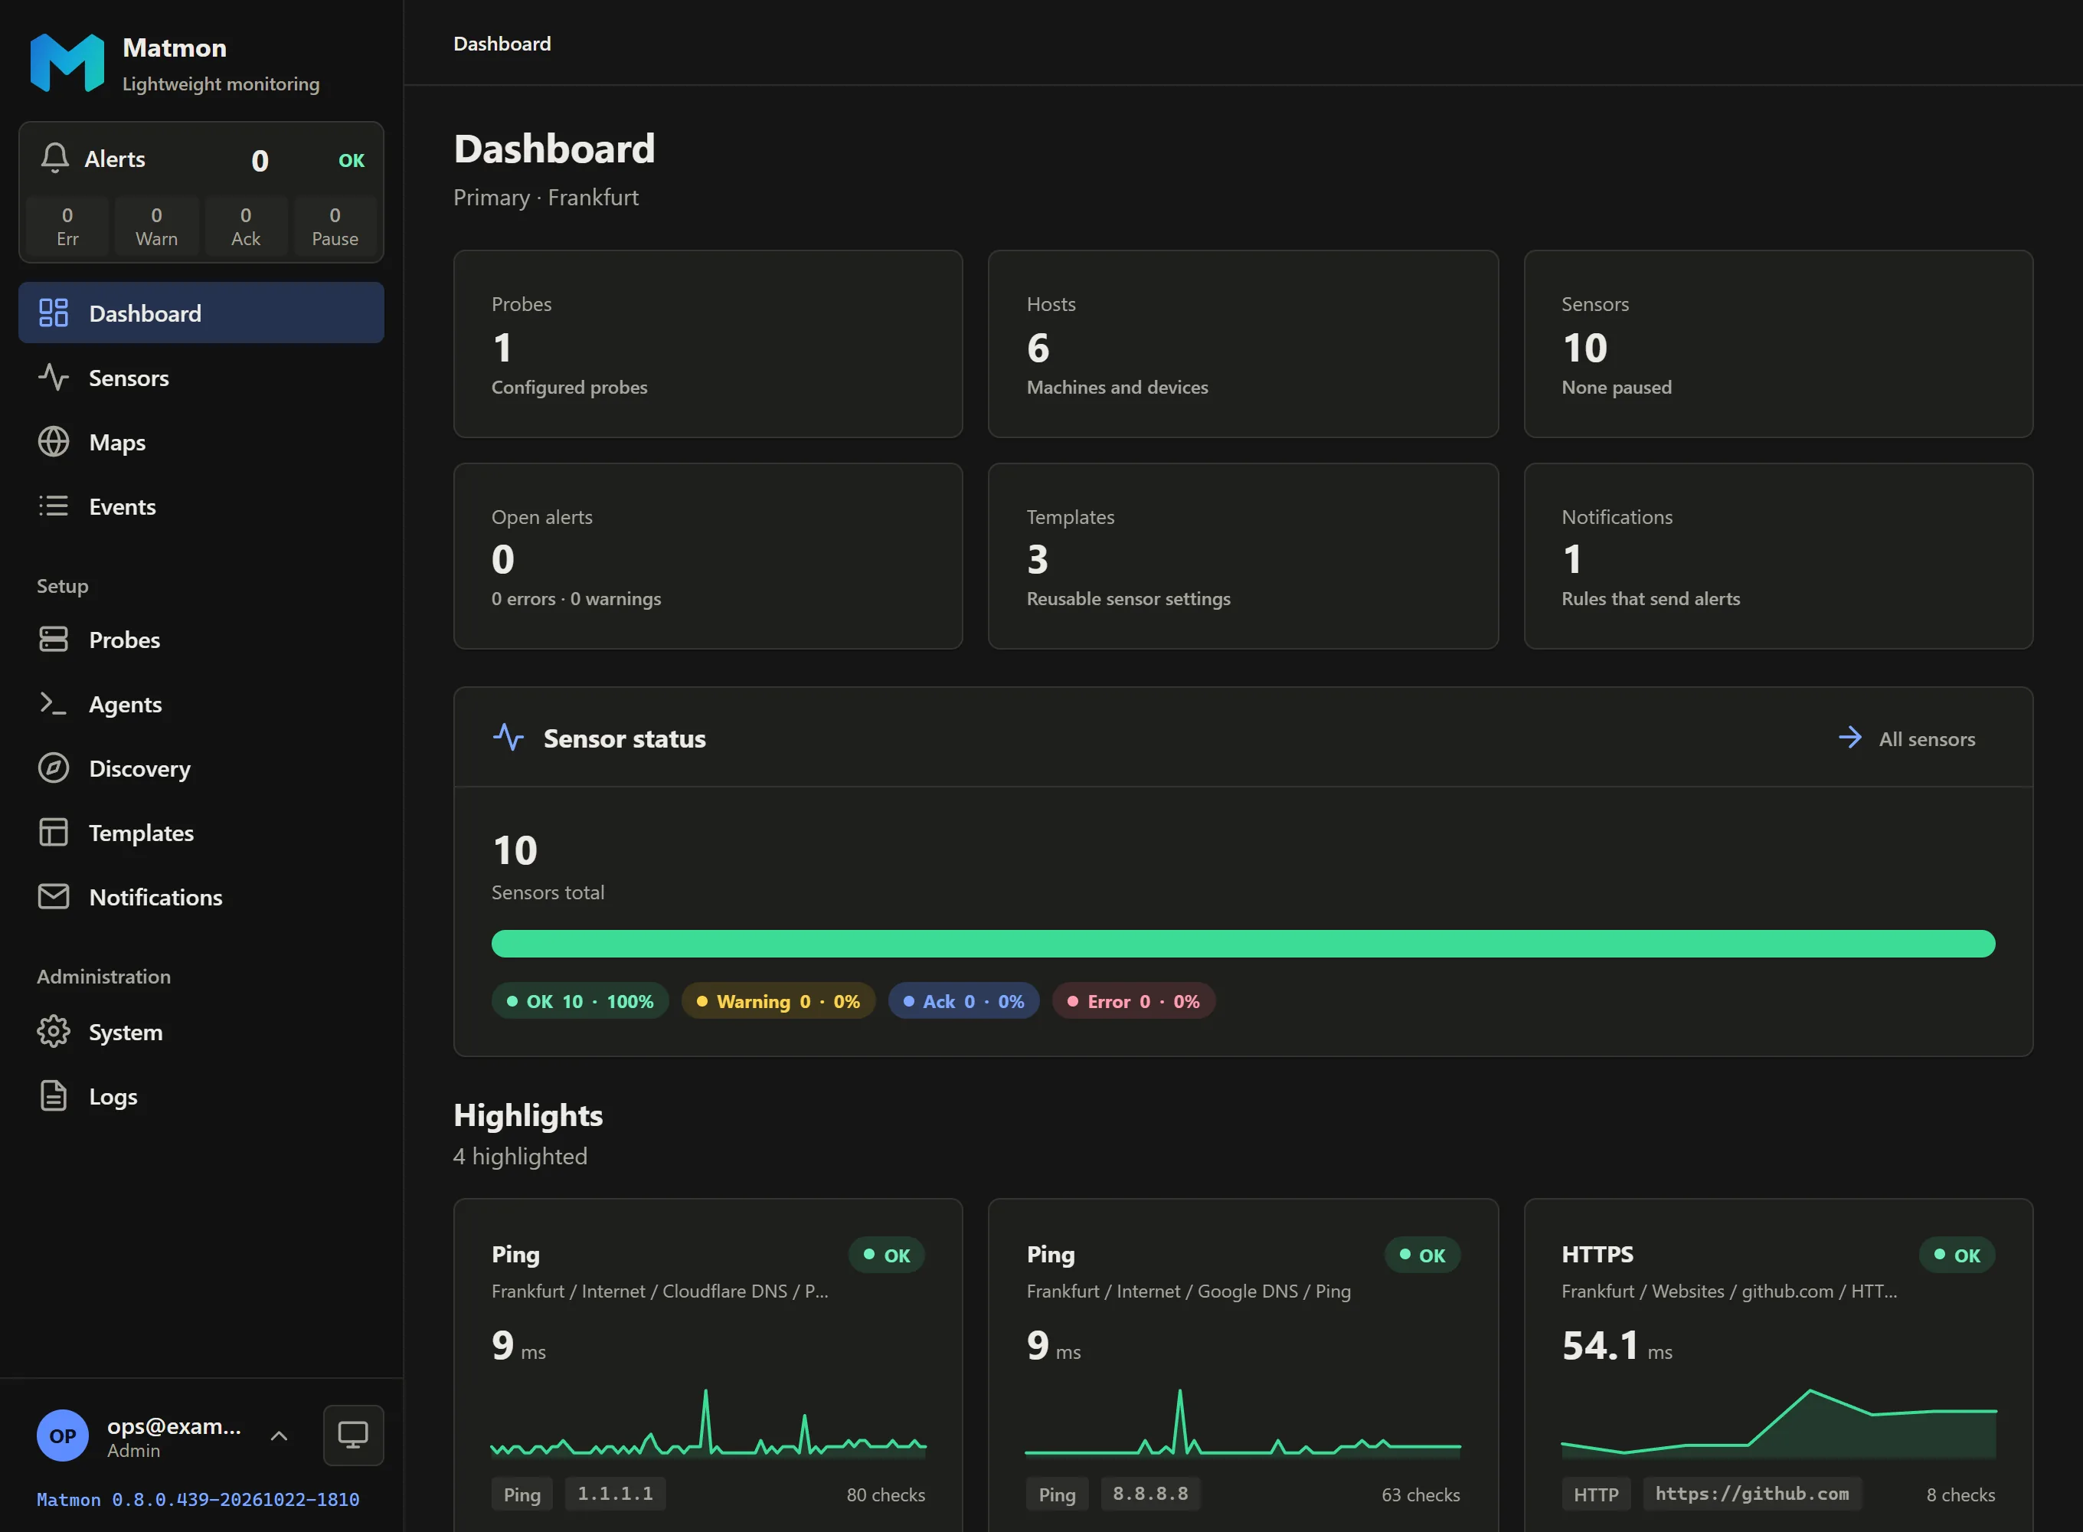Image resolution: width=2083 pixels, height=1532 pixels.
Task: Click the Sensor status pulse icon
Action: (508, 738)
